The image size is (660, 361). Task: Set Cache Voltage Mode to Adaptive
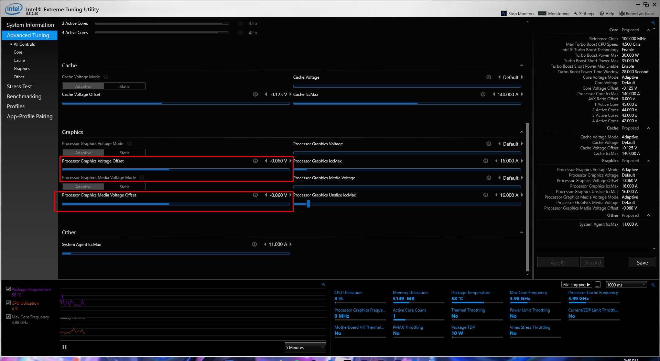click(83, 87)
